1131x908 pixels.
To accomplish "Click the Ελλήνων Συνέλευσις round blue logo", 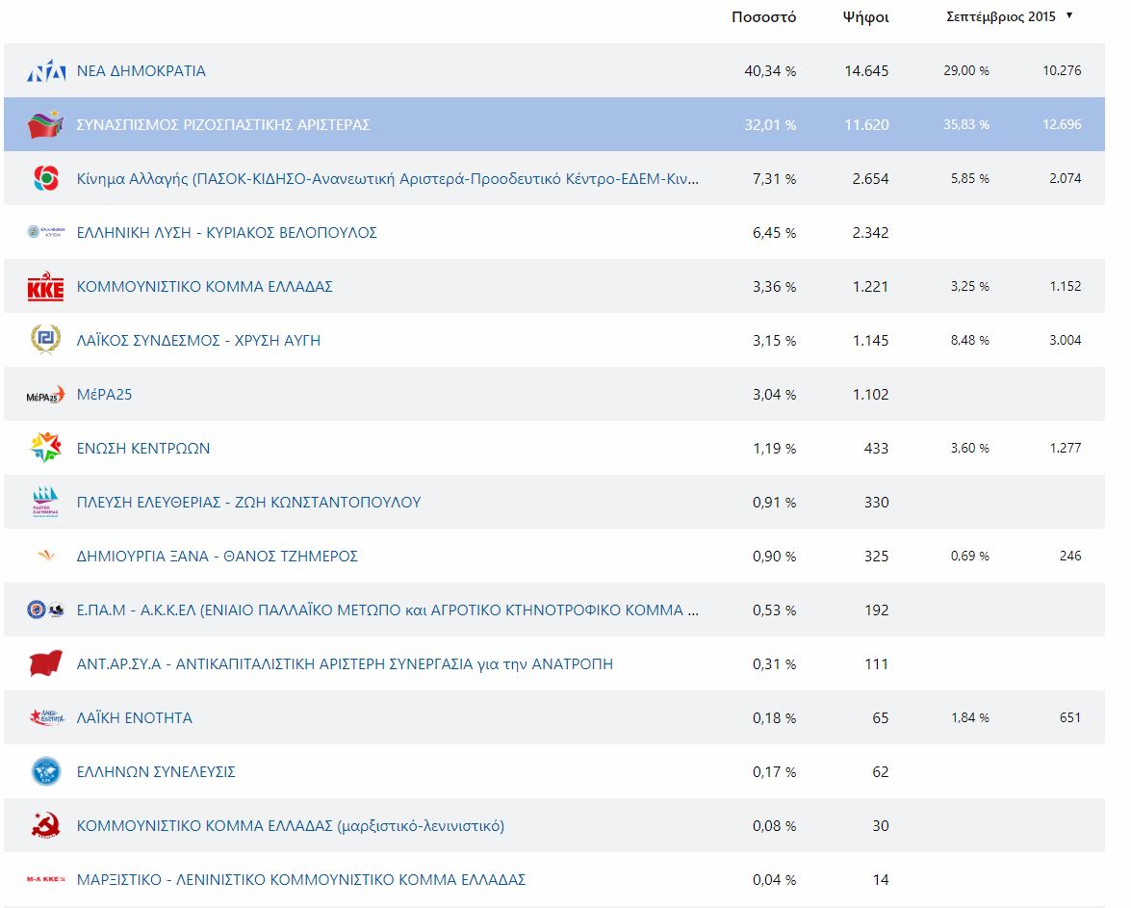I will coord(45,771).
